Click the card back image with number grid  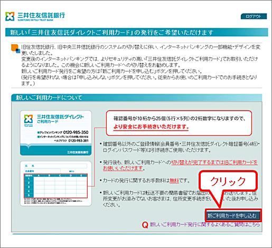coord(56,183)
